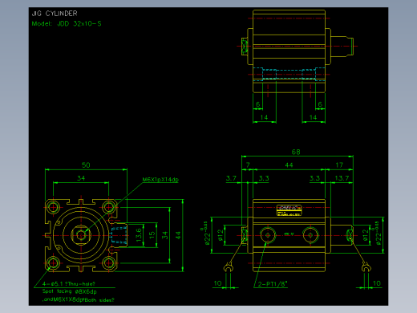417x313 pixels.
Task: Click the ".andM6X1X8dp?Both sides?" note line
Action: click(79, 300)
